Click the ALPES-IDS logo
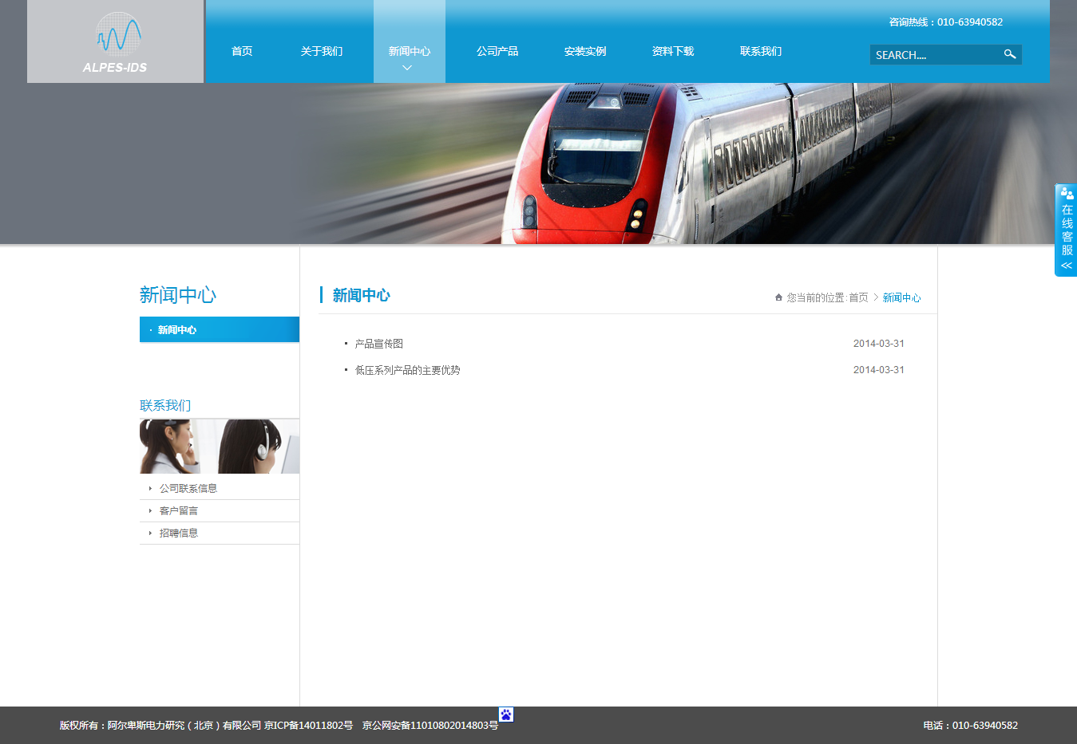 tap(115, 42)
